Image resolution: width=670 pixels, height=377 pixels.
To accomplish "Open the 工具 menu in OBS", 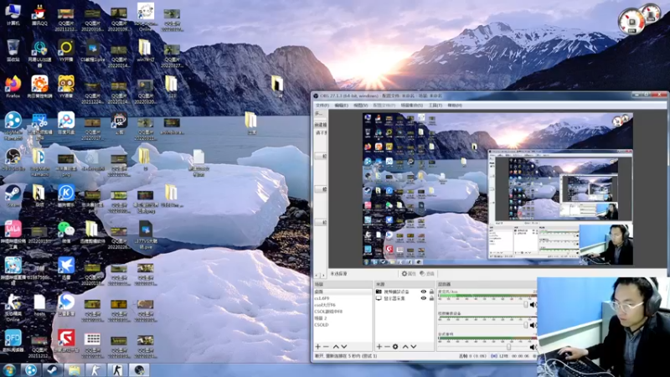I will click(435, 106).
